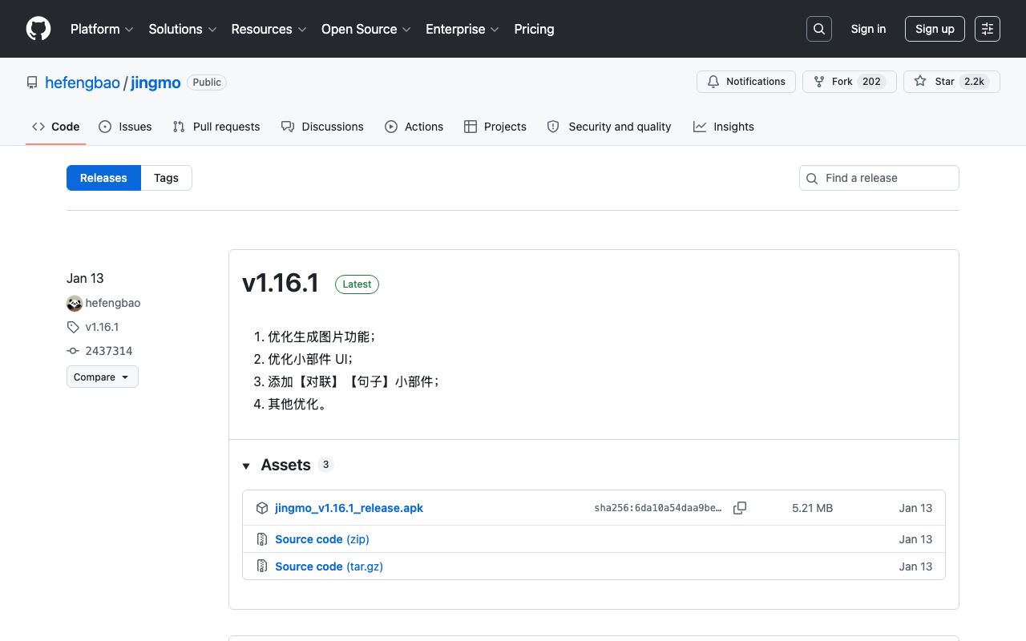Focus the Find a release field
The image size is (1026, 641).
[x=879, y=178]
